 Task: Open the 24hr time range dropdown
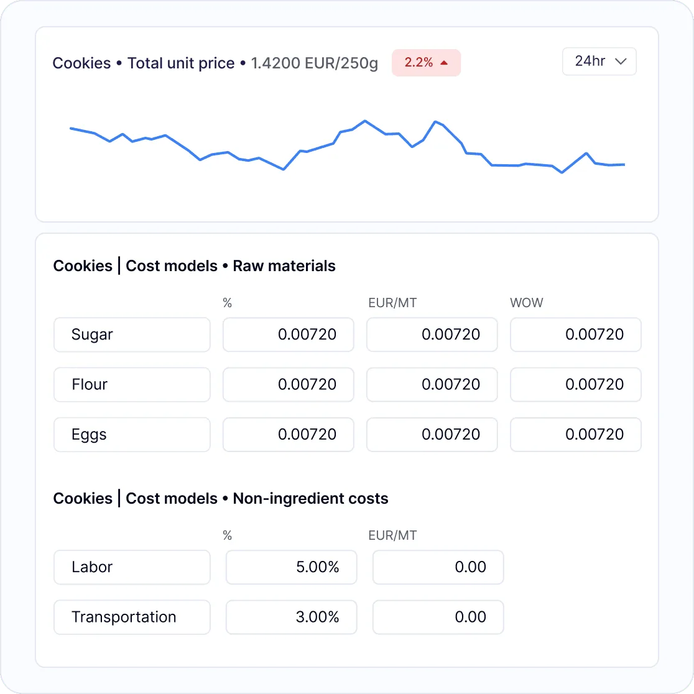coord(599,62)
